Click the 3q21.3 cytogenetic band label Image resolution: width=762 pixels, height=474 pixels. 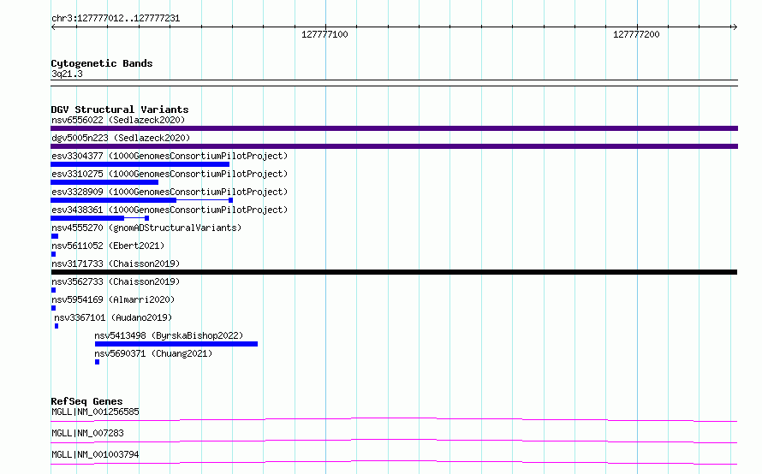pyautogui.click(x=67, y=74)
